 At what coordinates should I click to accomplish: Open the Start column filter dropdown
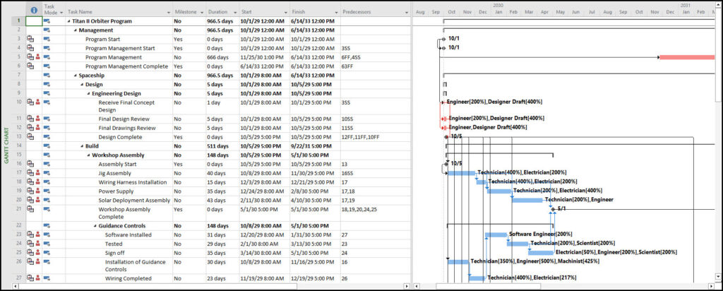285,12
